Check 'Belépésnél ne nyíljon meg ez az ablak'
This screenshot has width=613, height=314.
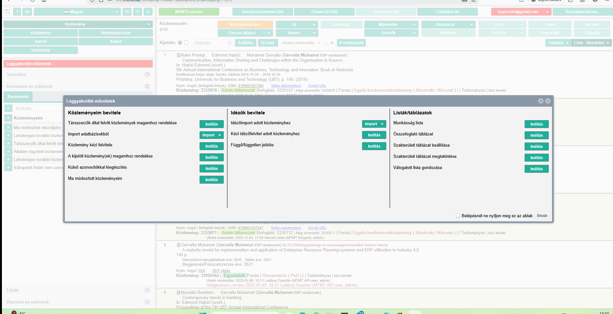click(x=458, y=216)
